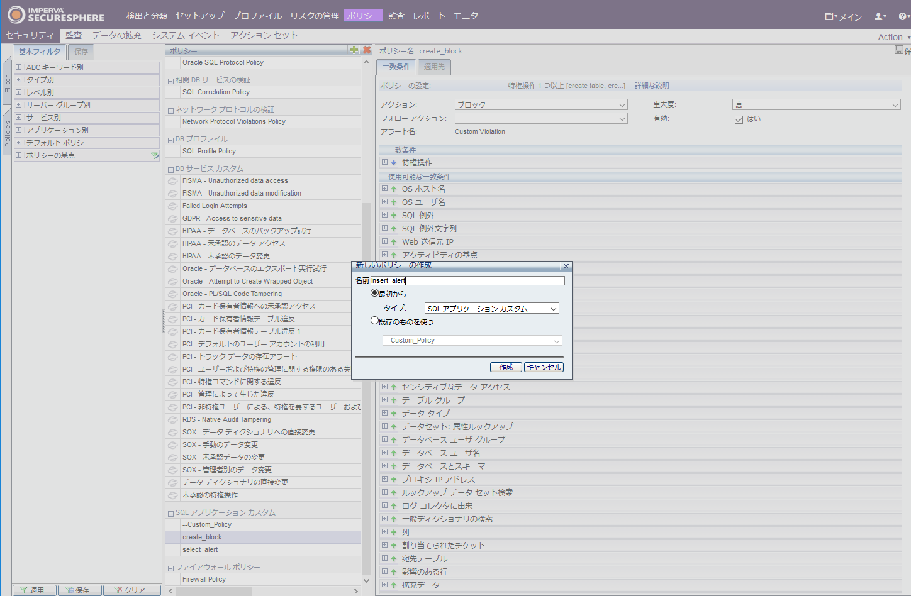The width and height of the screenshot is (911, 596).
Task: Expand the サーバー グループ別 filter
Action: 19,105
